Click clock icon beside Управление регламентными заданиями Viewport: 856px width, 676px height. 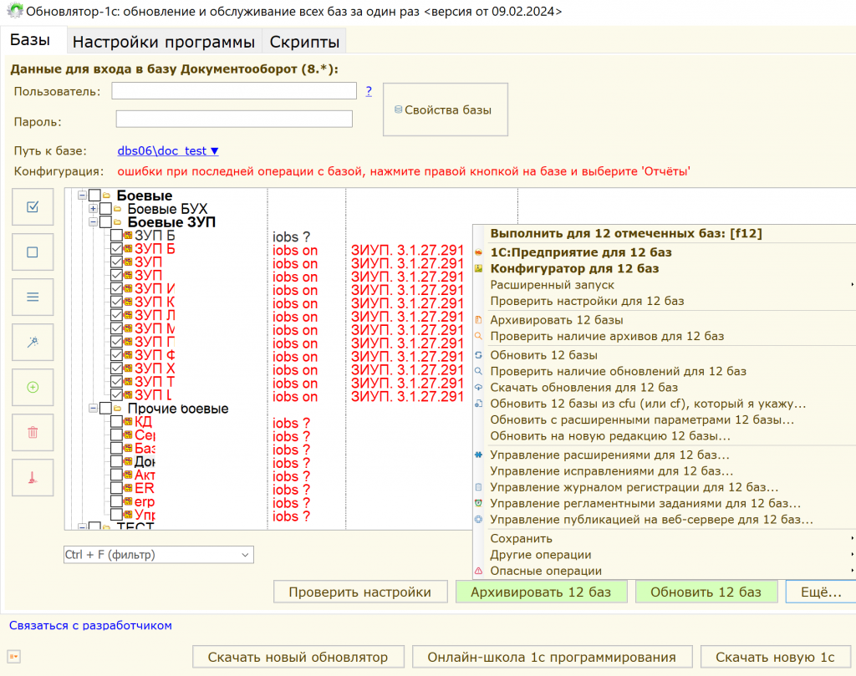[x=479, y=503]
